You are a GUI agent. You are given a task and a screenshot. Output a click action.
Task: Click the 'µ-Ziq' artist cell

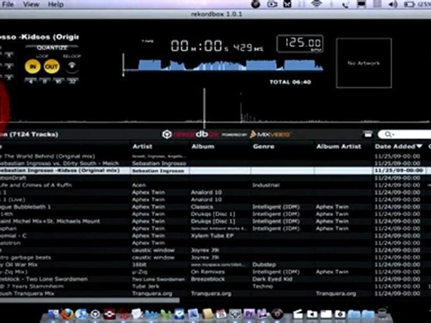click(x=139, y=272)
